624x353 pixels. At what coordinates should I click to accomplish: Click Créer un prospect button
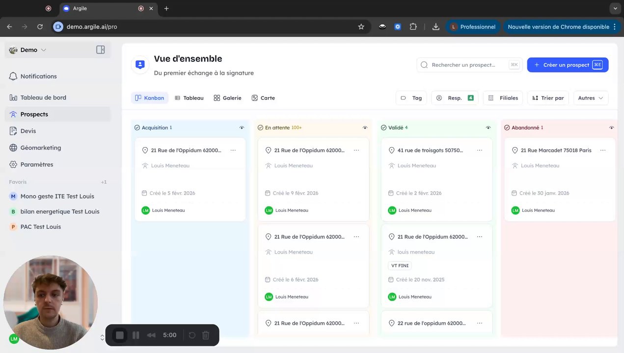(568, 65)
